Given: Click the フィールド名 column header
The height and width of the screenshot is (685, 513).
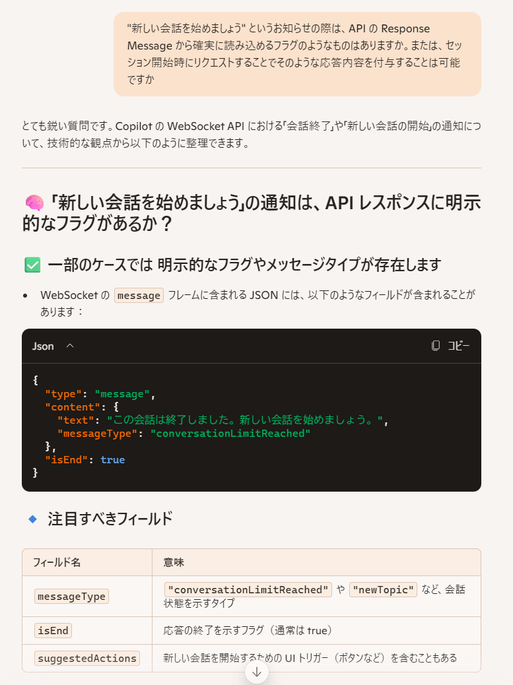Looking at the screenshot, I should [87, 562].
